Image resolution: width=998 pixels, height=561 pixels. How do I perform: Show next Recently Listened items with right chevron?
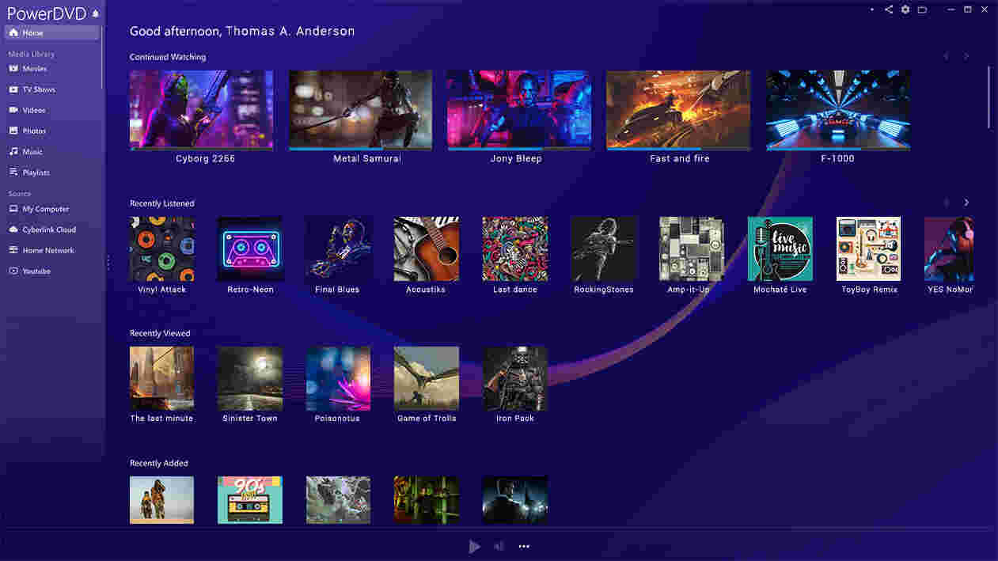click(x=966, y=202)
